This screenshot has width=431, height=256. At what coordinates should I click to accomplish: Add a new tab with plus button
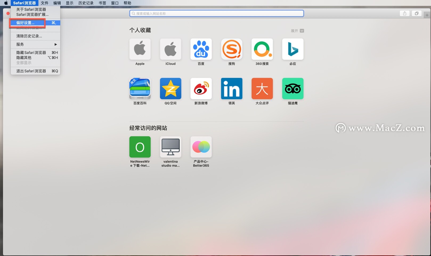(427, 15)
